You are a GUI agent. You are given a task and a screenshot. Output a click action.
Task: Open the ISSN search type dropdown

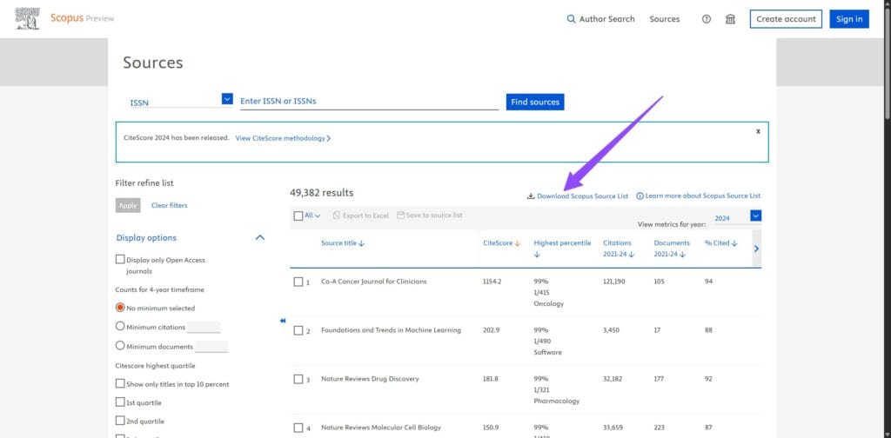pos(227,99)
